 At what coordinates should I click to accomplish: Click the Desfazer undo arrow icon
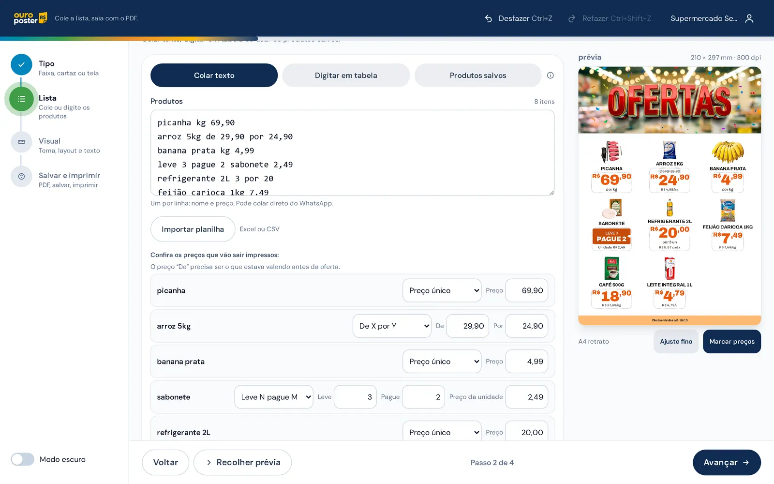(489, 18)
